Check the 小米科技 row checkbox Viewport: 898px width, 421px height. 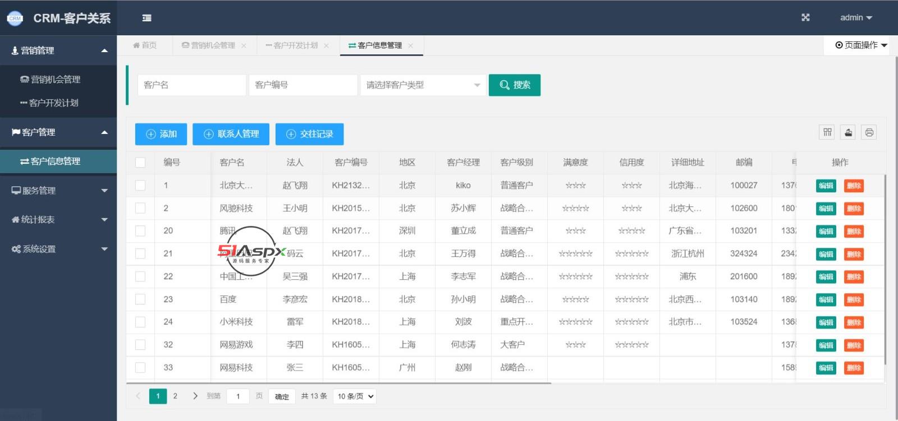click(140, 322)
